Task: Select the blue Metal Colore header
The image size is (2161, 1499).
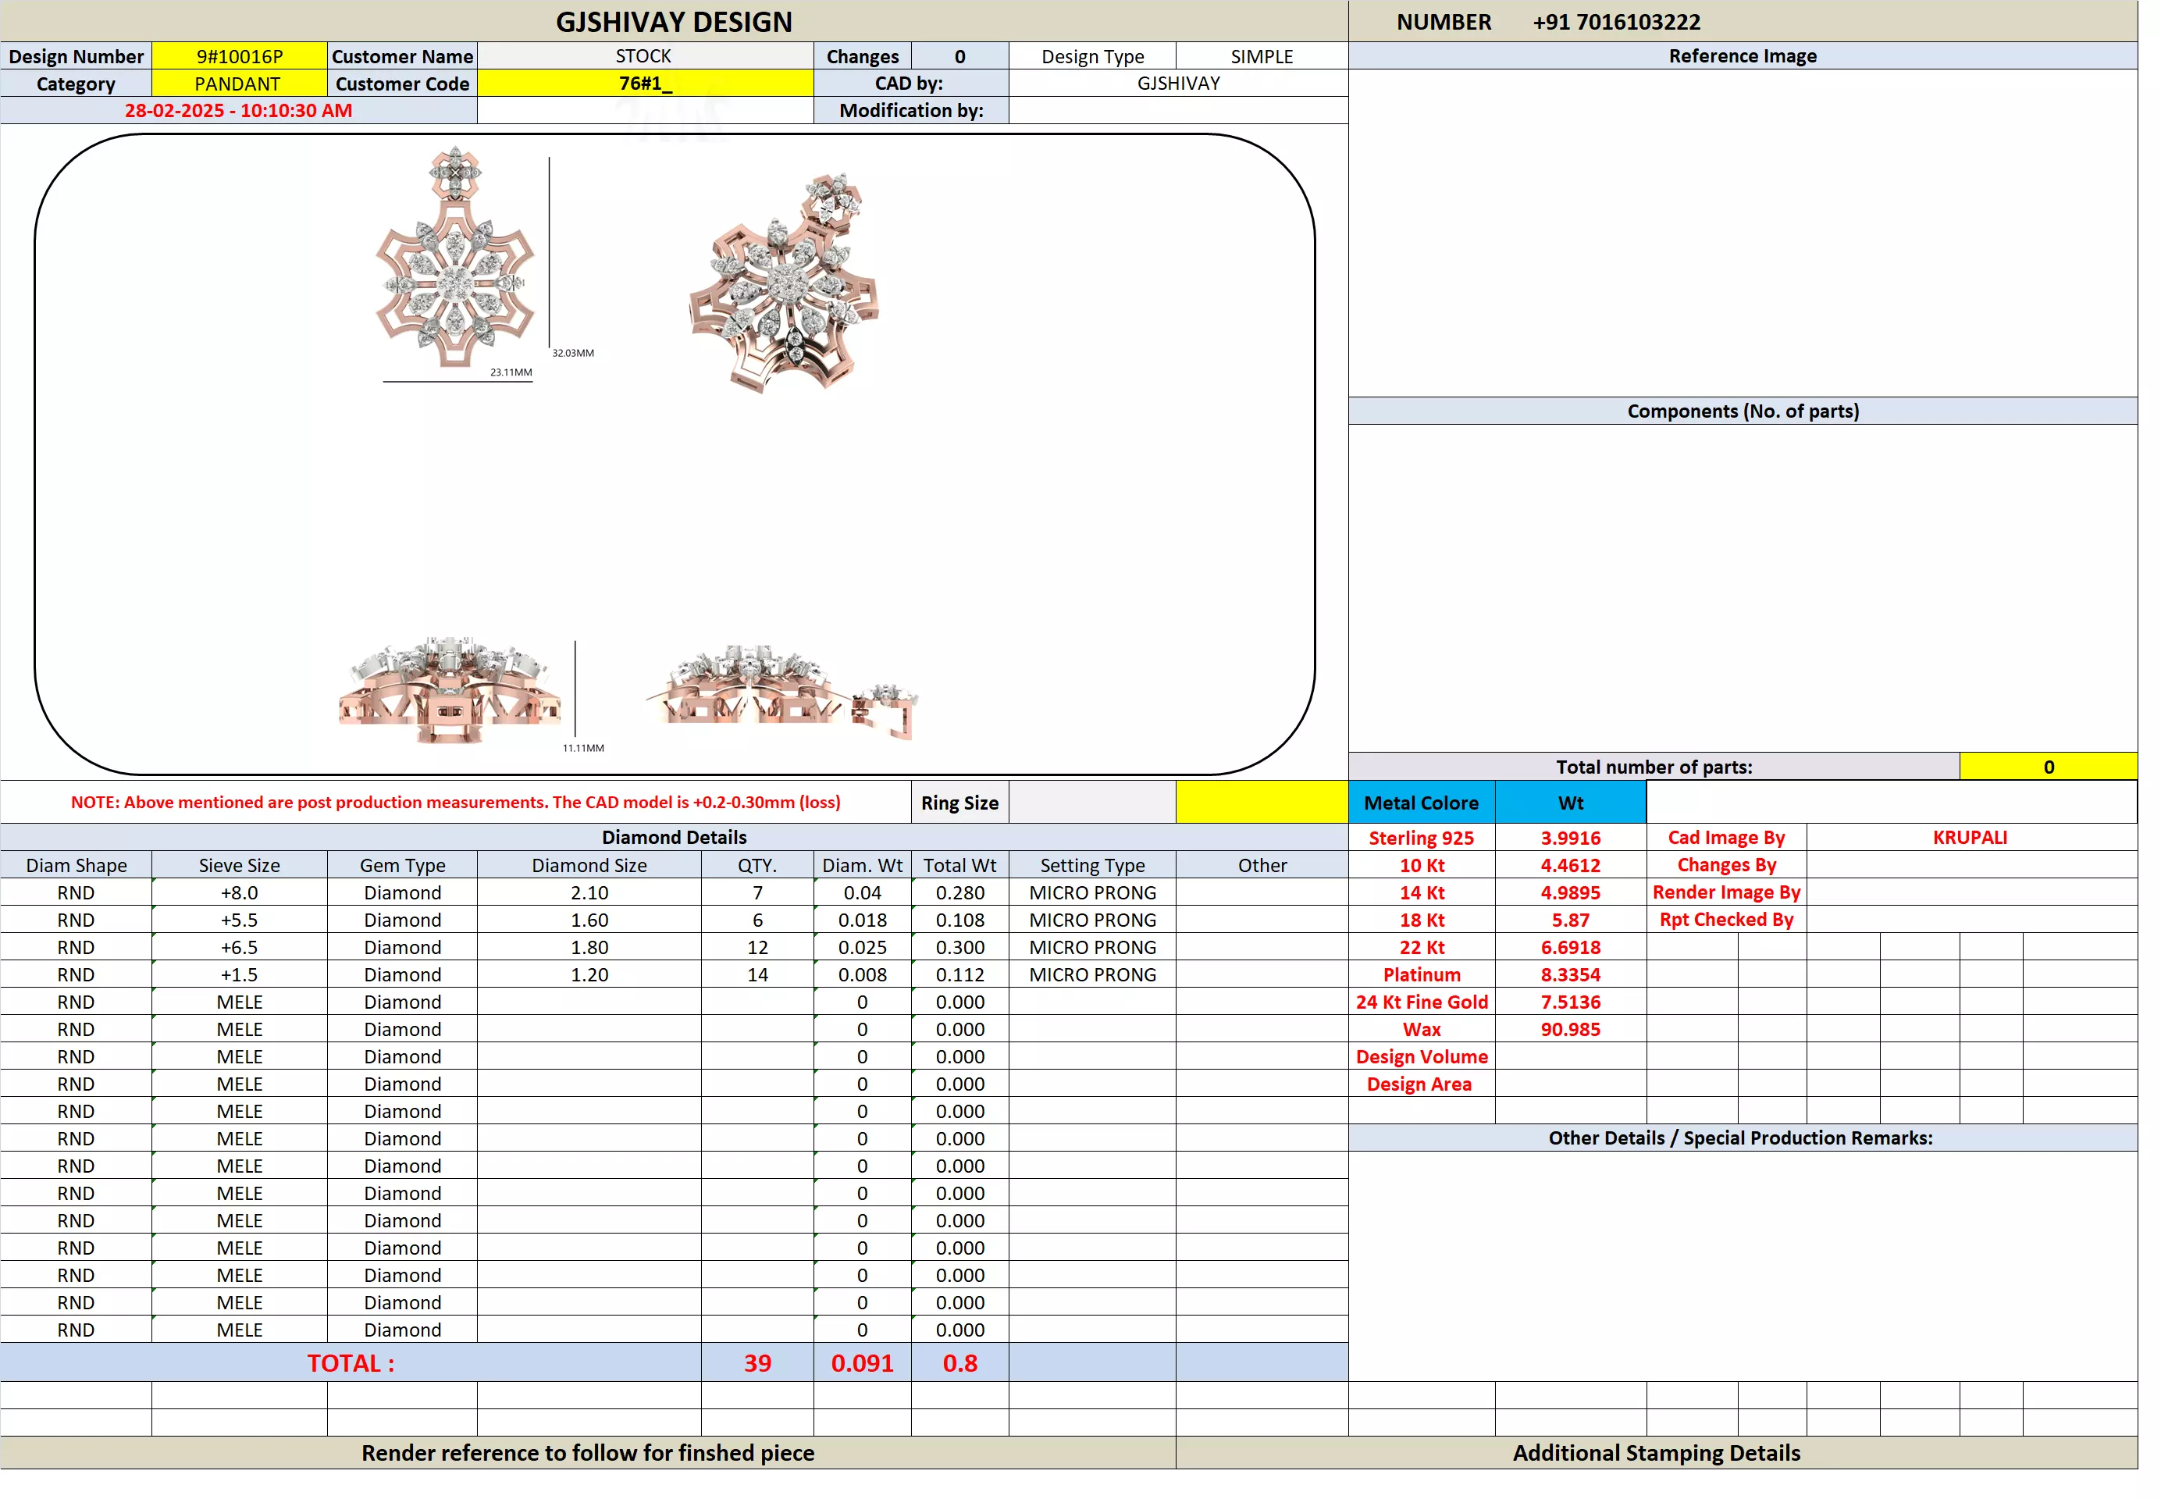Action: coord(1420,803)
